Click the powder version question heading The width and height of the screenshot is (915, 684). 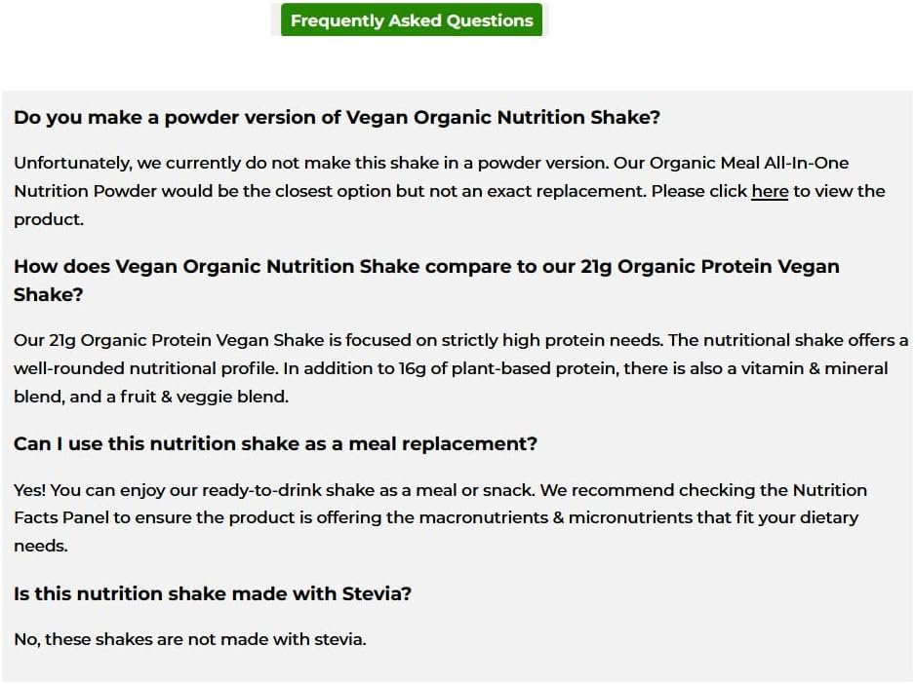pos(337,118)
